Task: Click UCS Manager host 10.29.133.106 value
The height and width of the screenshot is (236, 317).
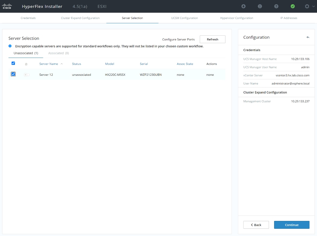Action: pos(300,59)
